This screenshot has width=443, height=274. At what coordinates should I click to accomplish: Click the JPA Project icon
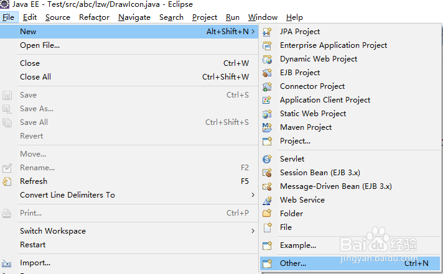(x=267, y=32)
